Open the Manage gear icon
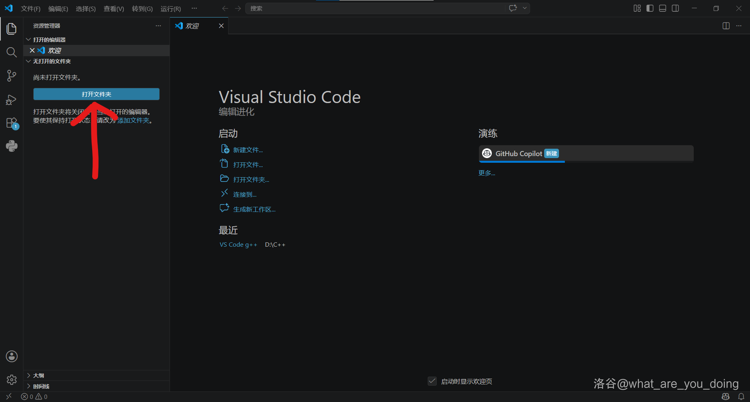750x402 pixels. pos(12,380)
